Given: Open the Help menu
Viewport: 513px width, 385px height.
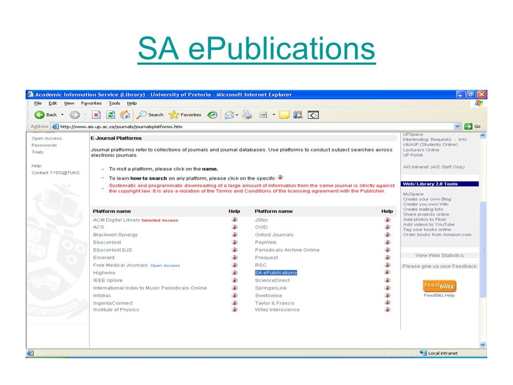Looking at the screenshot, I should 132,103.
